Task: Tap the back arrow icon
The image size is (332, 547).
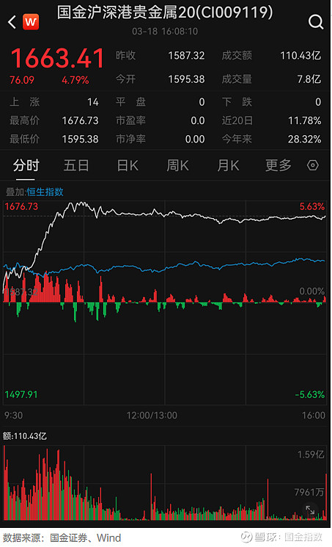Action: coord(12,22)
